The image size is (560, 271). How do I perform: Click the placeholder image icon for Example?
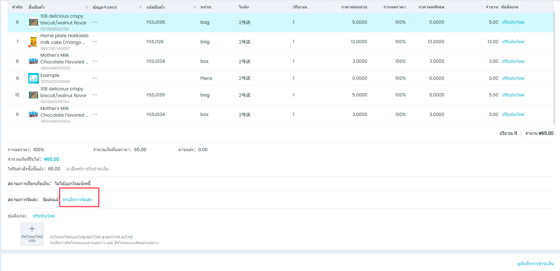tap(33, 78)
